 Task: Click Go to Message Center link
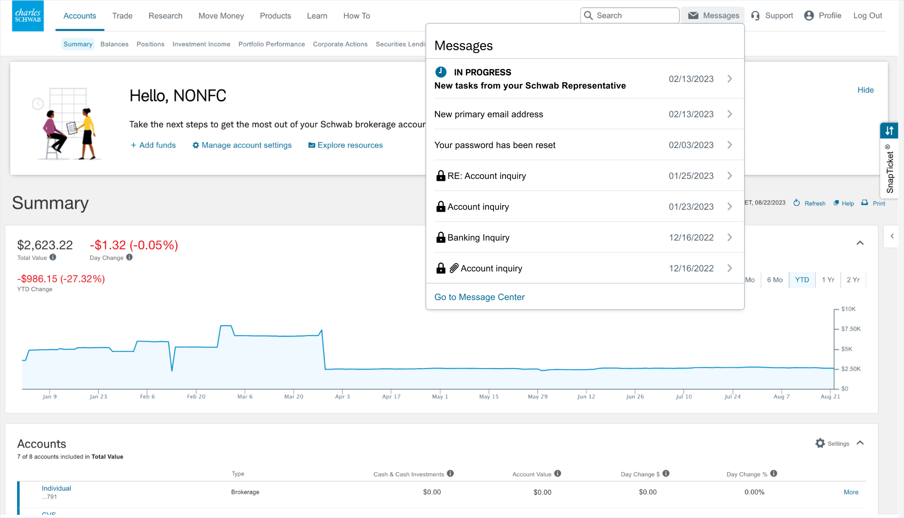(479, 297)
